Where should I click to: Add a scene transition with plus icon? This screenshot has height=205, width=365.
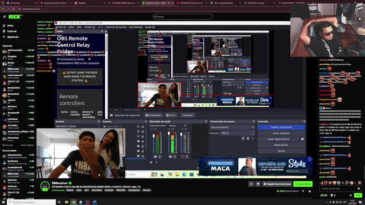[243, 138]
